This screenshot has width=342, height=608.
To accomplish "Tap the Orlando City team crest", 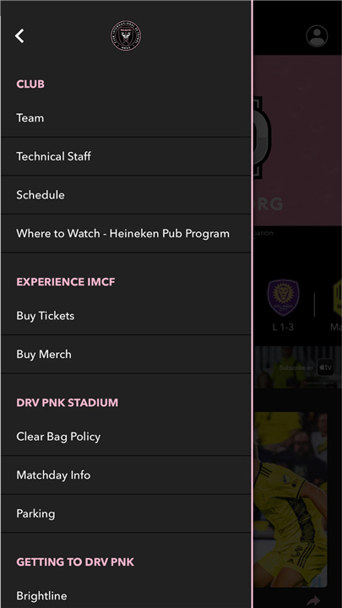I will coord(283,298).
